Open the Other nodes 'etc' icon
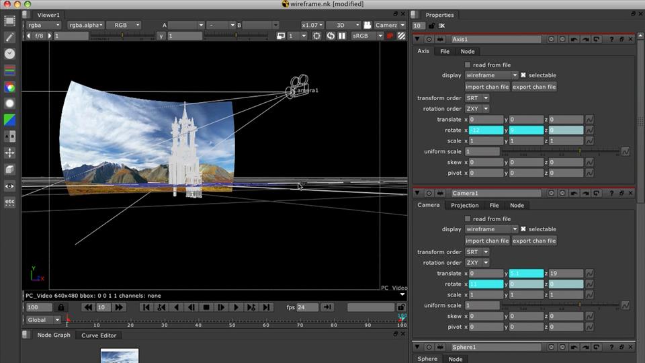The height and width of the screenshot is (363, 645). tap(9, 202)
